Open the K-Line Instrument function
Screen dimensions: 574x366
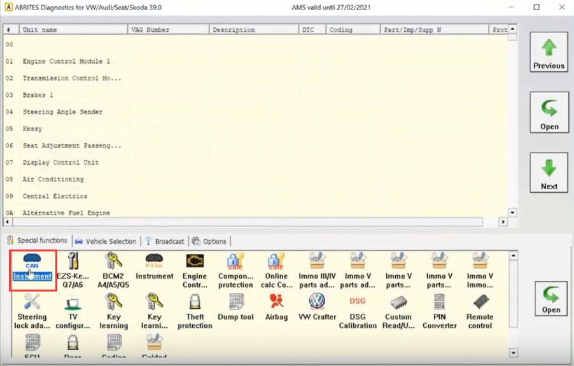[x=155, y=267]
